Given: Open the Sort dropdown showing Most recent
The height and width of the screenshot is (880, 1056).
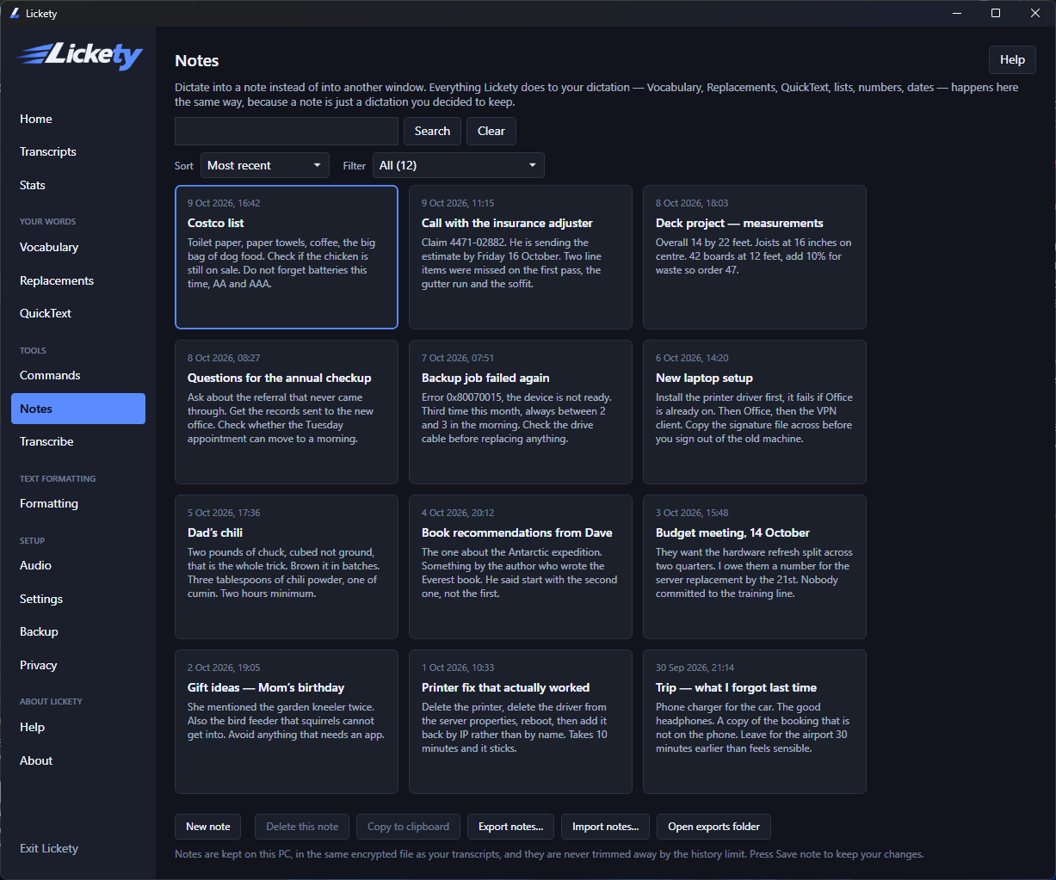Looking at the screenshot, I should [x=265, y=165].
